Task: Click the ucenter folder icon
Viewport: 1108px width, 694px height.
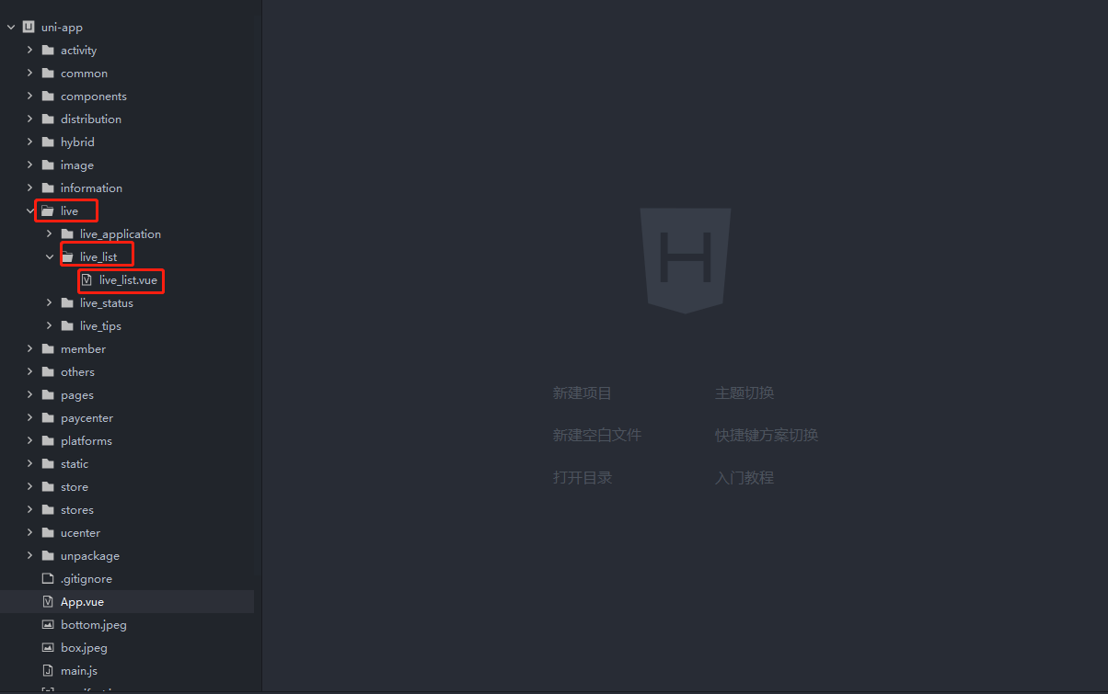Action: click(x=48, y=533)
